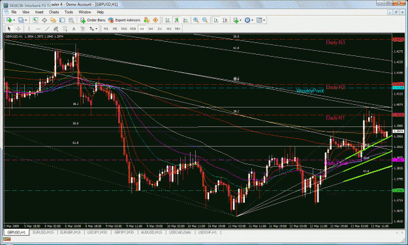The width and height of the screenshot is (408, 245).
Task: Select the trendline drawing tool
Action: click(47, 29)
